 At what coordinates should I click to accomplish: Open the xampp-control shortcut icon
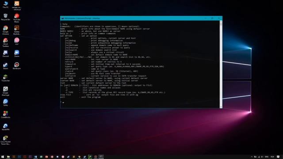click(x=17, y=5)
